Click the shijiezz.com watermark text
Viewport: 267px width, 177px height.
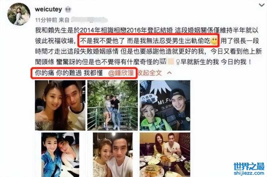[x=249, y=173]
